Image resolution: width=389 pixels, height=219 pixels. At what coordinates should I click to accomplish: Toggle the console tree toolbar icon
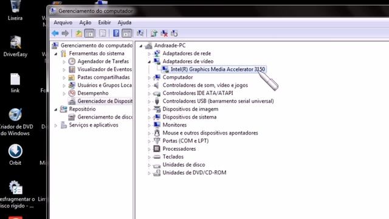(89, 33)
